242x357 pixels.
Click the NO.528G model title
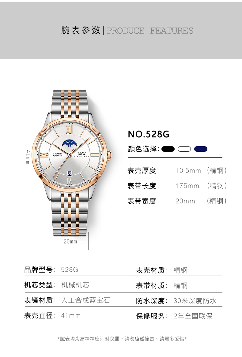point(149,134)
